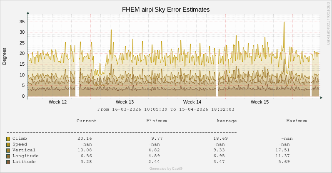This screenshot has width=332, height=173.
Task: Select the Week 15 x-axis label
Action: [260, 102]
